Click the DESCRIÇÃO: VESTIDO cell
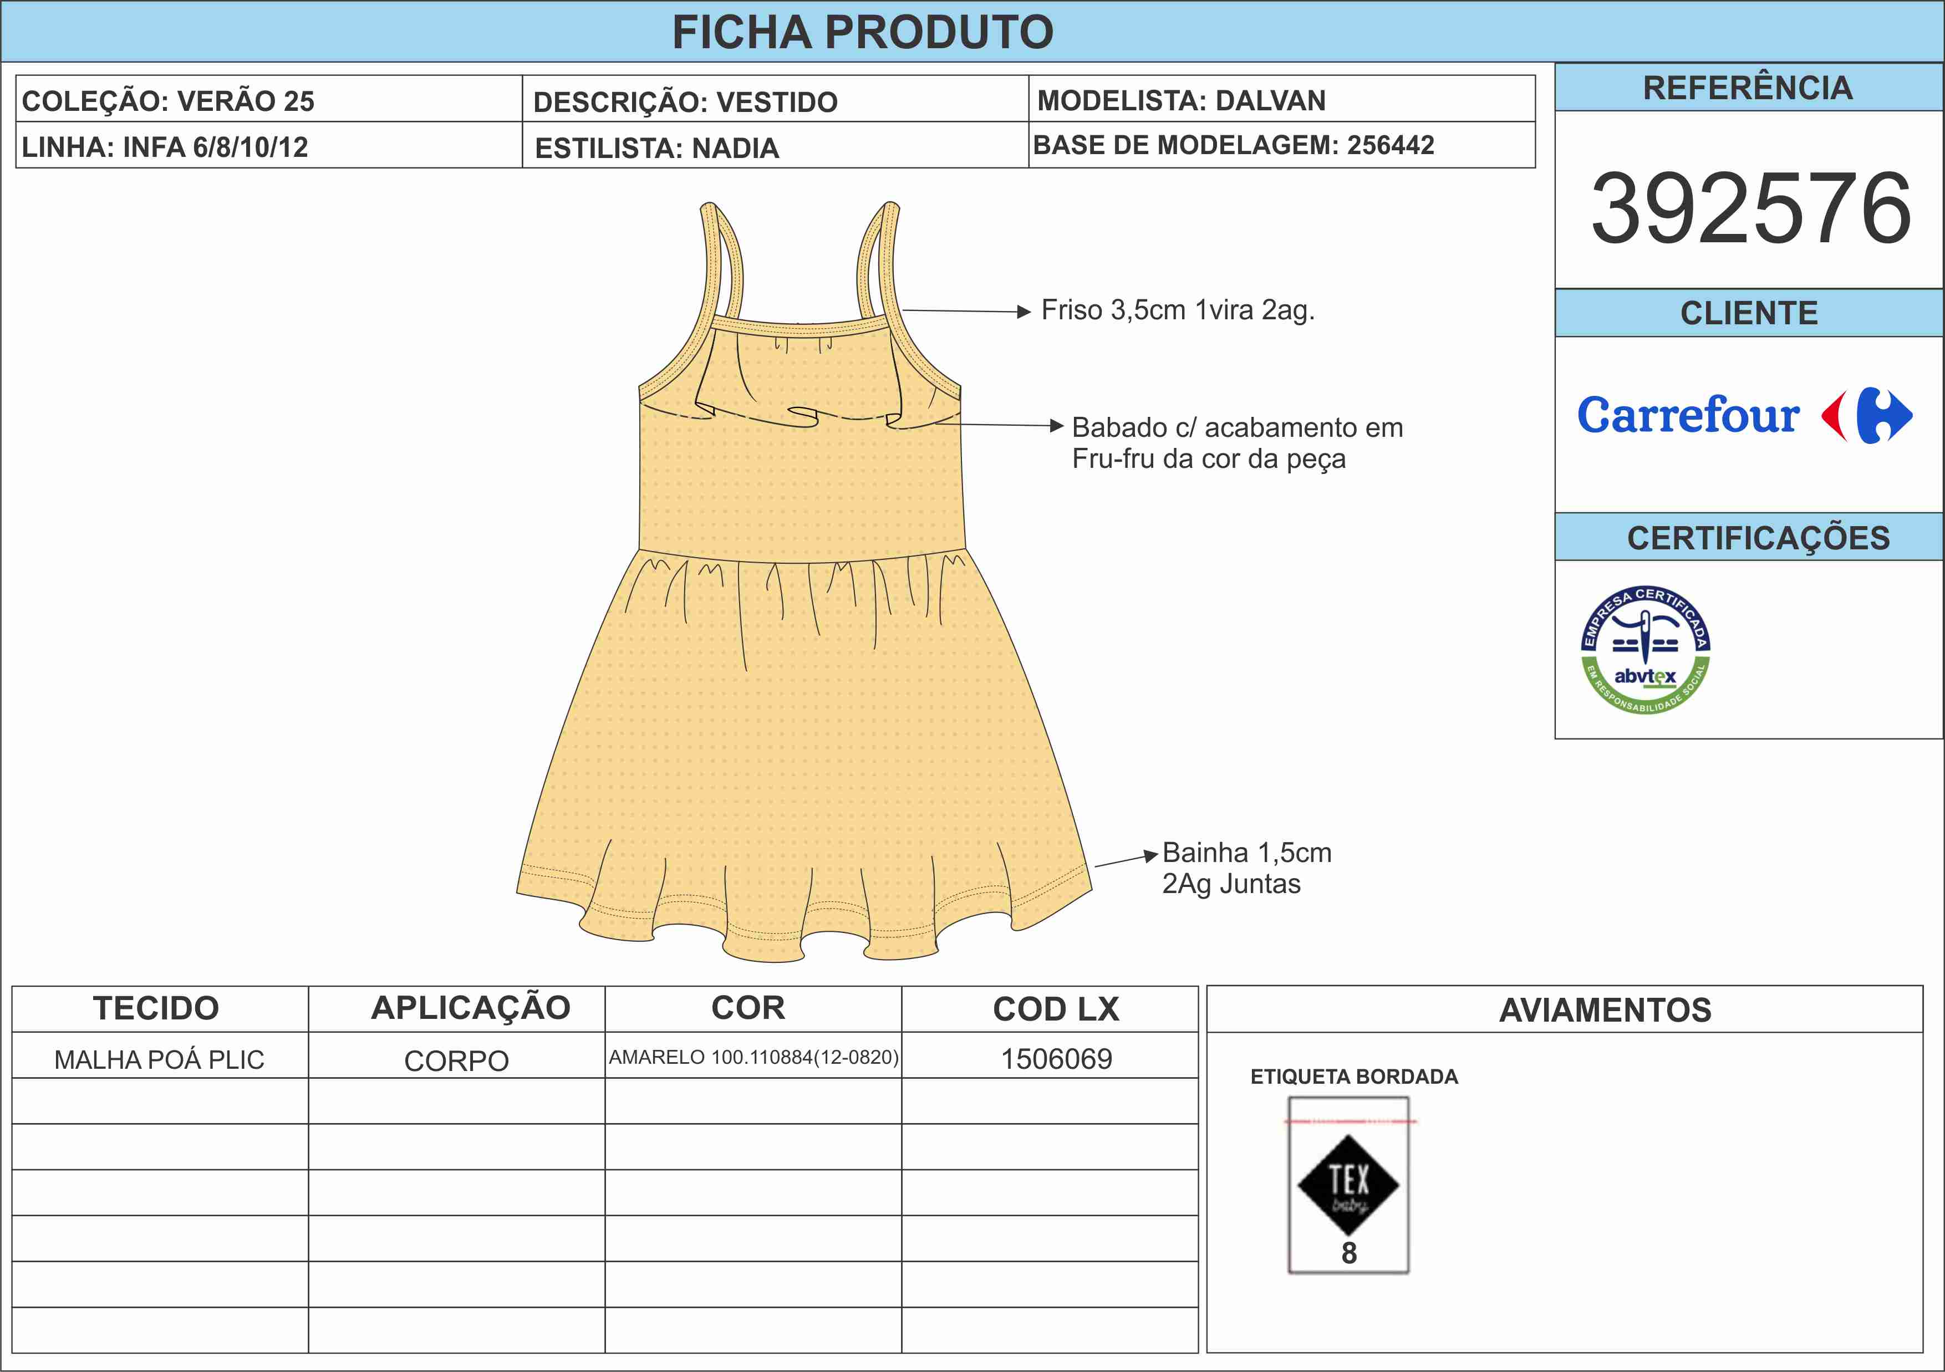The width and height of the screenshot is (1945, 1372). (685, 101)
